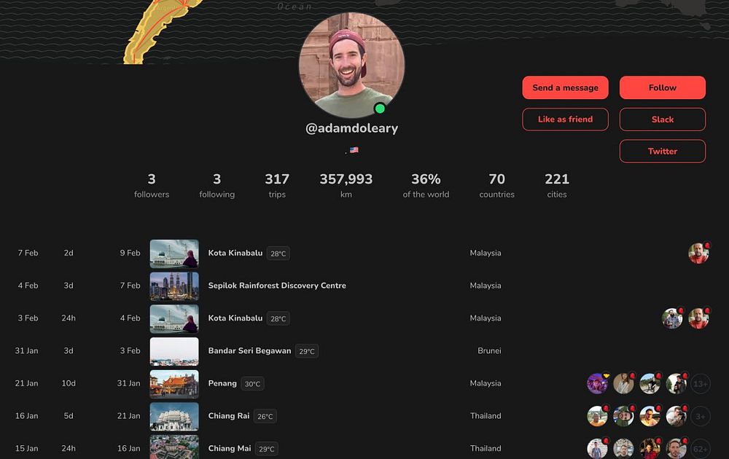Click the Send a message button

[x=565, y=87]
